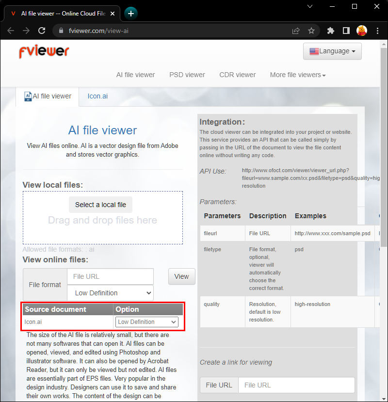
Task: Click the Create a link for viewing heading
Action: (x=236, y=362)
